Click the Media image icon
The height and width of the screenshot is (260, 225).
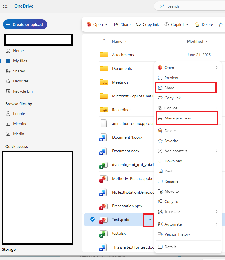(8, 134)
